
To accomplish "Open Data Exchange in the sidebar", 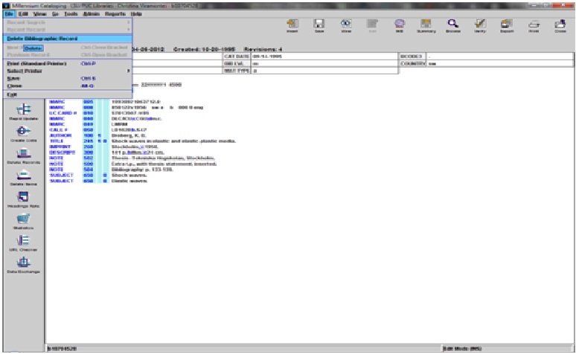I will tap(22, 265).
